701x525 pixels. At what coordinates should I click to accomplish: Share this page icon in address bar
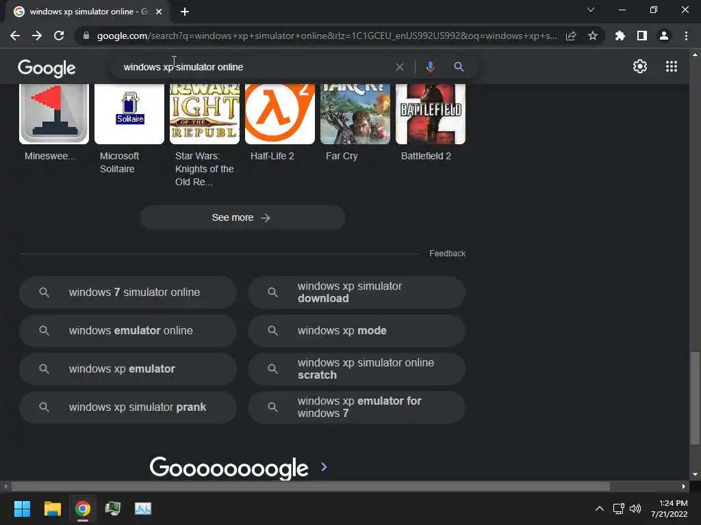[x=571, y=36]
